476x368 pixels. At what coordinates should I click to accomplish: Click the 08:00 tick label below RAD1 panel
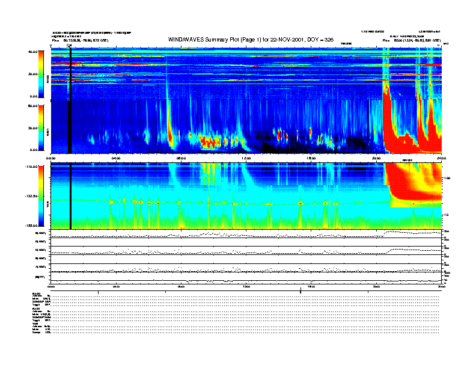pos(181,158)
